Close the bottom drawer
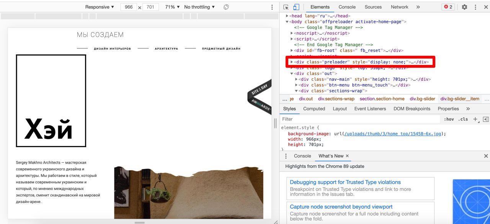This screenshot has height=224, width=490. [486, 156]
